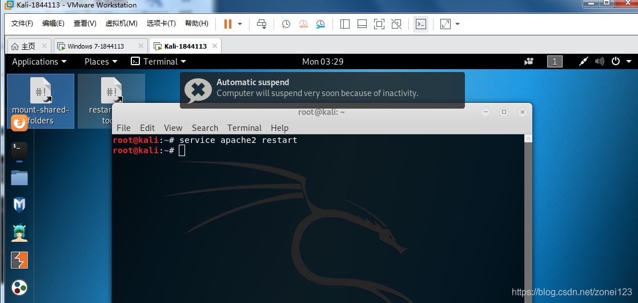The width and height of the screenshot is (638, 303).
Task: Revert the VM to the previous snapshot
Action: 303,24
